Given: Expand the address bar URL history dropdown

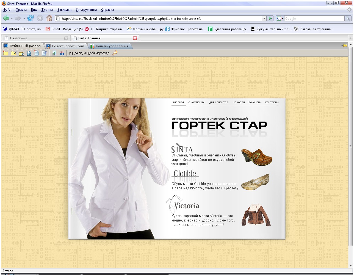Looking at the screenshot, I should (x=264, y=18).
